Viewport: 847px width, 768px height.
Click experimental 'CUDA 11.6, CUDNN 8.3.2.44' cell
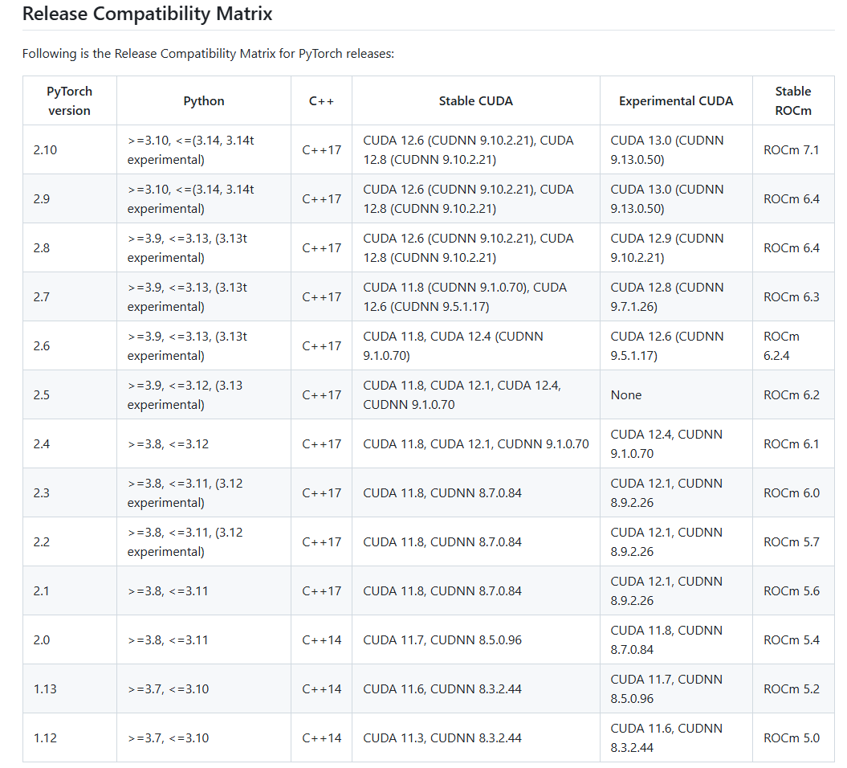point(676,737)
